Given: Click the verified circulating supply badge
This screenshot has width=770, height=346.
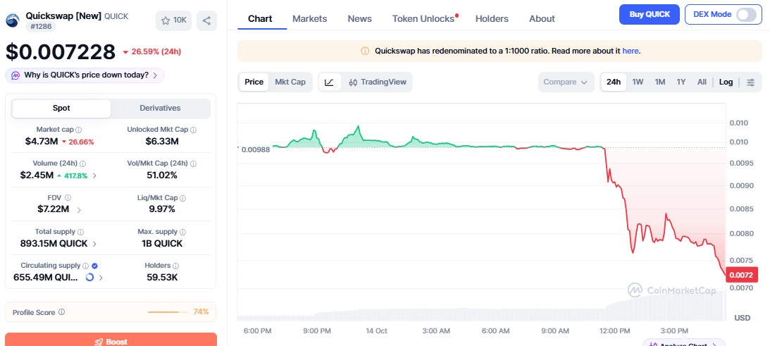Looking at the screenshot, I should point(95,266).
